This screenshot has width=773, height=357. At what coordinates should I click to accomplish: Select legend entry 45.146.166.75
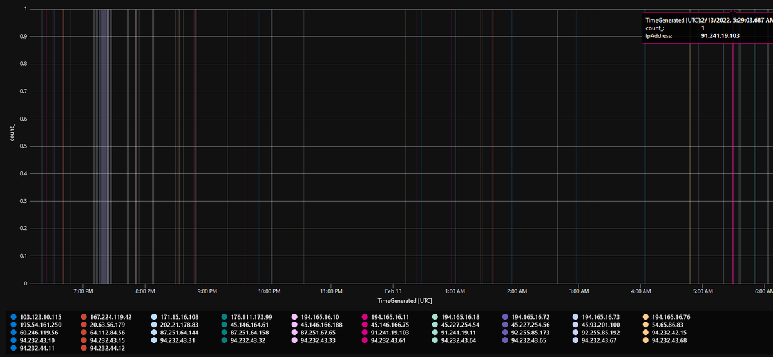385,325
